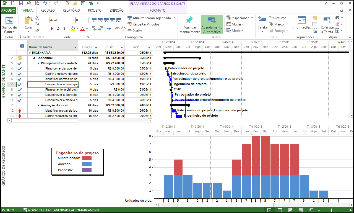354x213 pixels.
Task: Click Respeitar Vínculos button
Action: pos(143,24)
